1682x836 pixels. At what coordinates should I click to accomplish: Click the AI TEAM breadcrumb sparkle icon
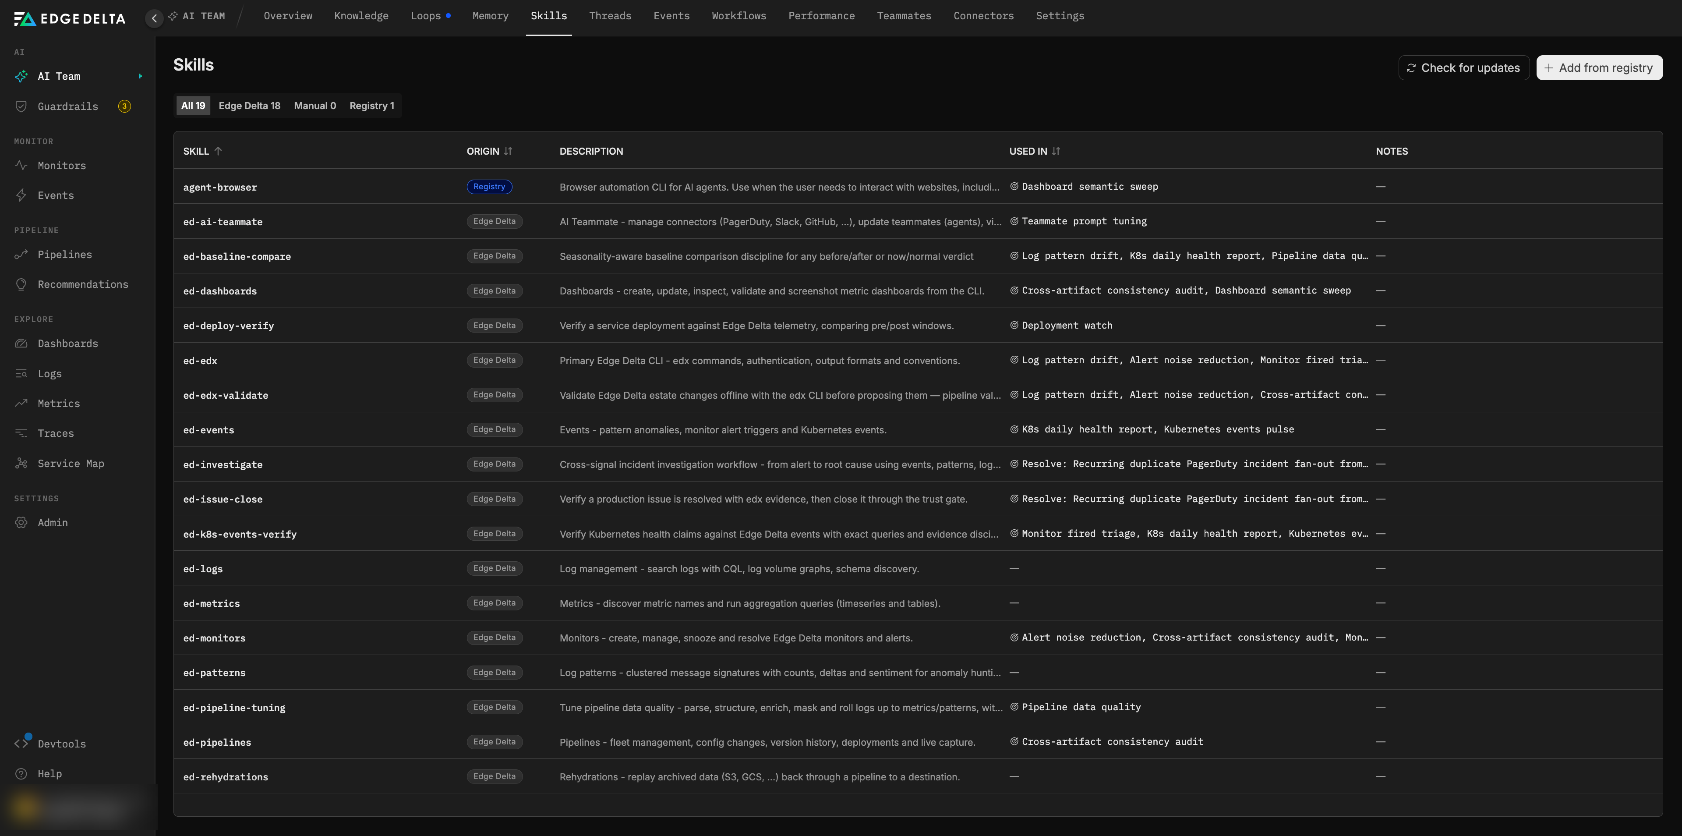pos(173,16)
